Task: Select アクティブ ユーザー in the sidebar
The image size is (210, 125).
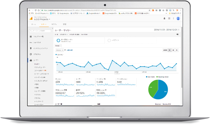Action: point(40,67)
